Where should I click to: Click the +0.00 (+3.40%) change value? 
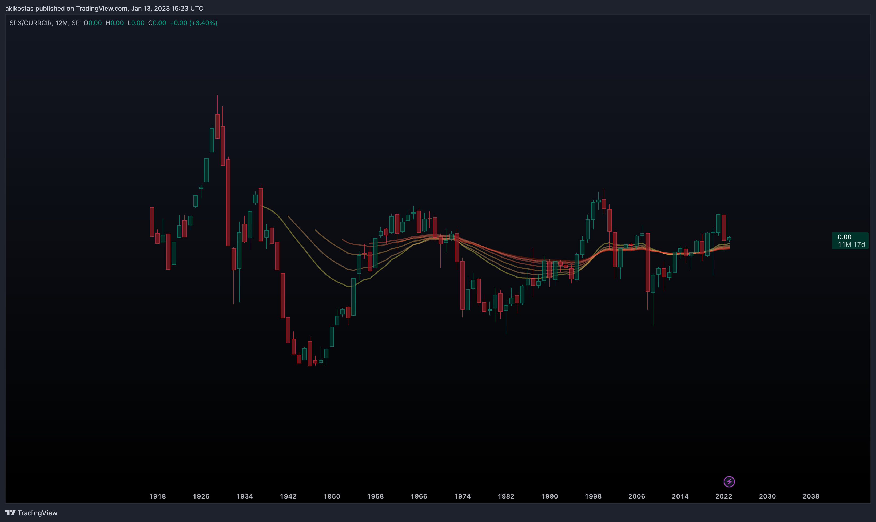point(193,23)
